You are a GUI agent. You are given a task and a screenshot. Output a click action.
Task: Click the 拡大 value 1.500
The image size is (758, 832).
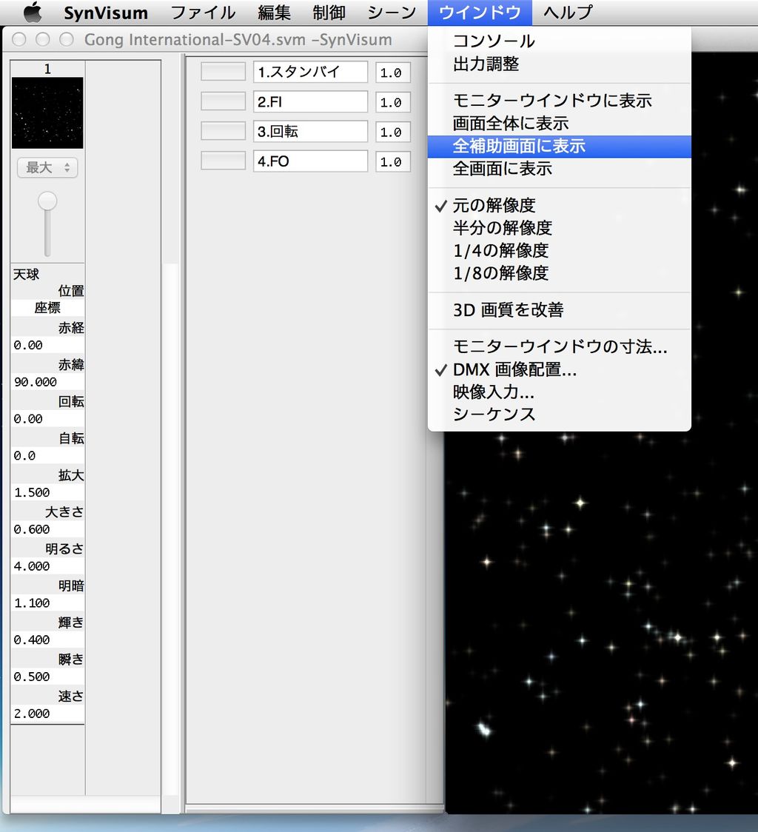[x=47, y=492]
